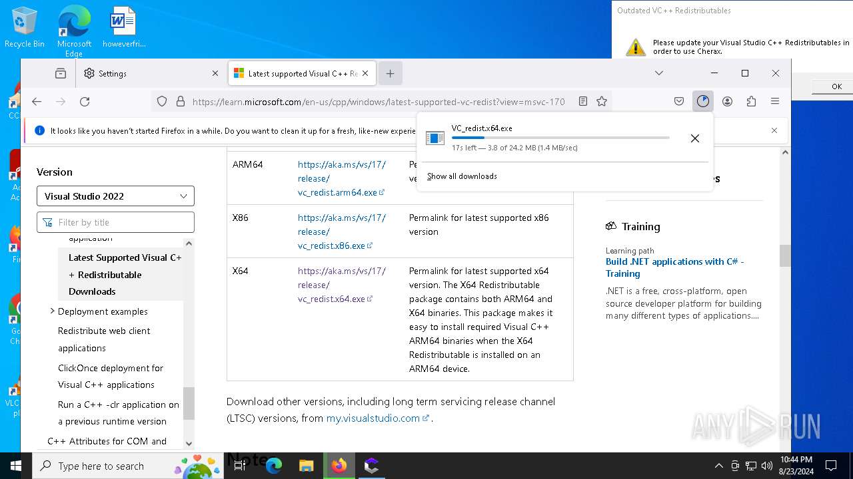The width and height of the screenshot is (853, 479).
Task: Save page to Pocket
Action: click(x=679, y=102)
